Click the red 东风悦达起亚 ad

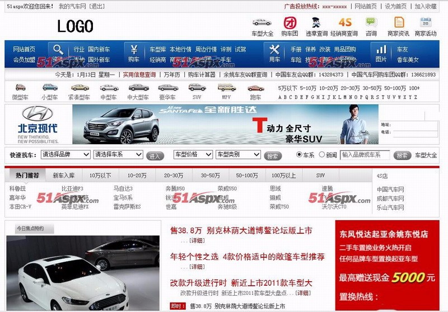(x=387, y=265)
